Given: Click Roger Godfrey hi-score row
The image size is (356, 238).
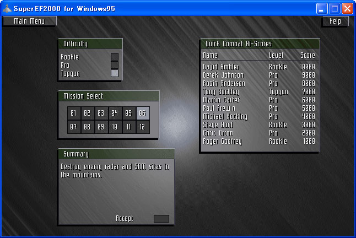Looking at the screenshot, I should tap(259, 142).
